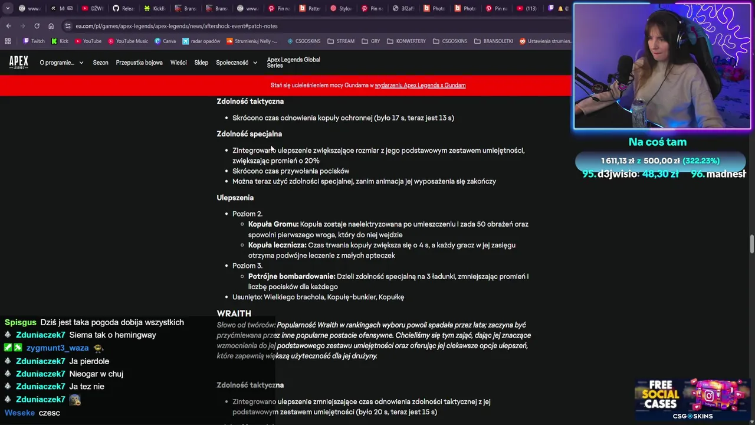This screenshot has height=425, width=755.
Task: Open the Kick bookmark
Action: click(60, 41)
